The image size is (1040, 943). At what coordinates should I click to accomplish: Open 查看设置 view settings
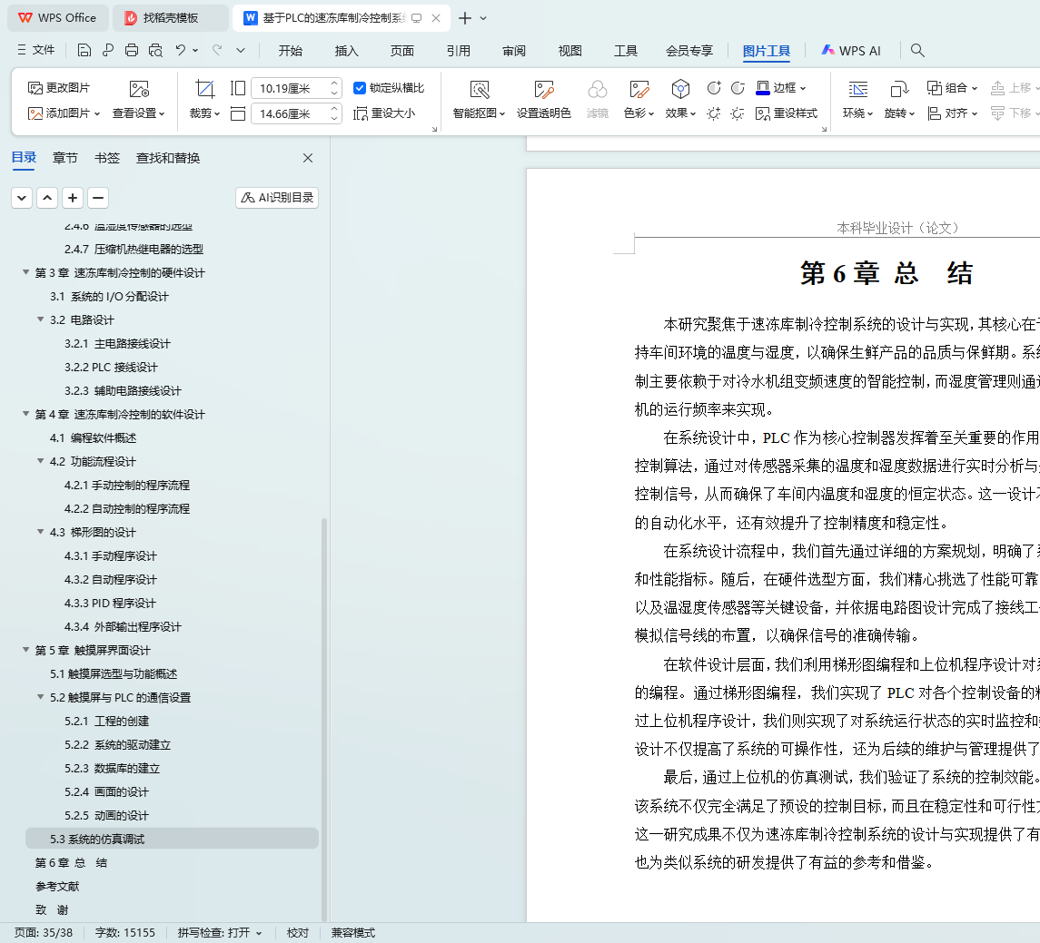click(x=139, y=100)
